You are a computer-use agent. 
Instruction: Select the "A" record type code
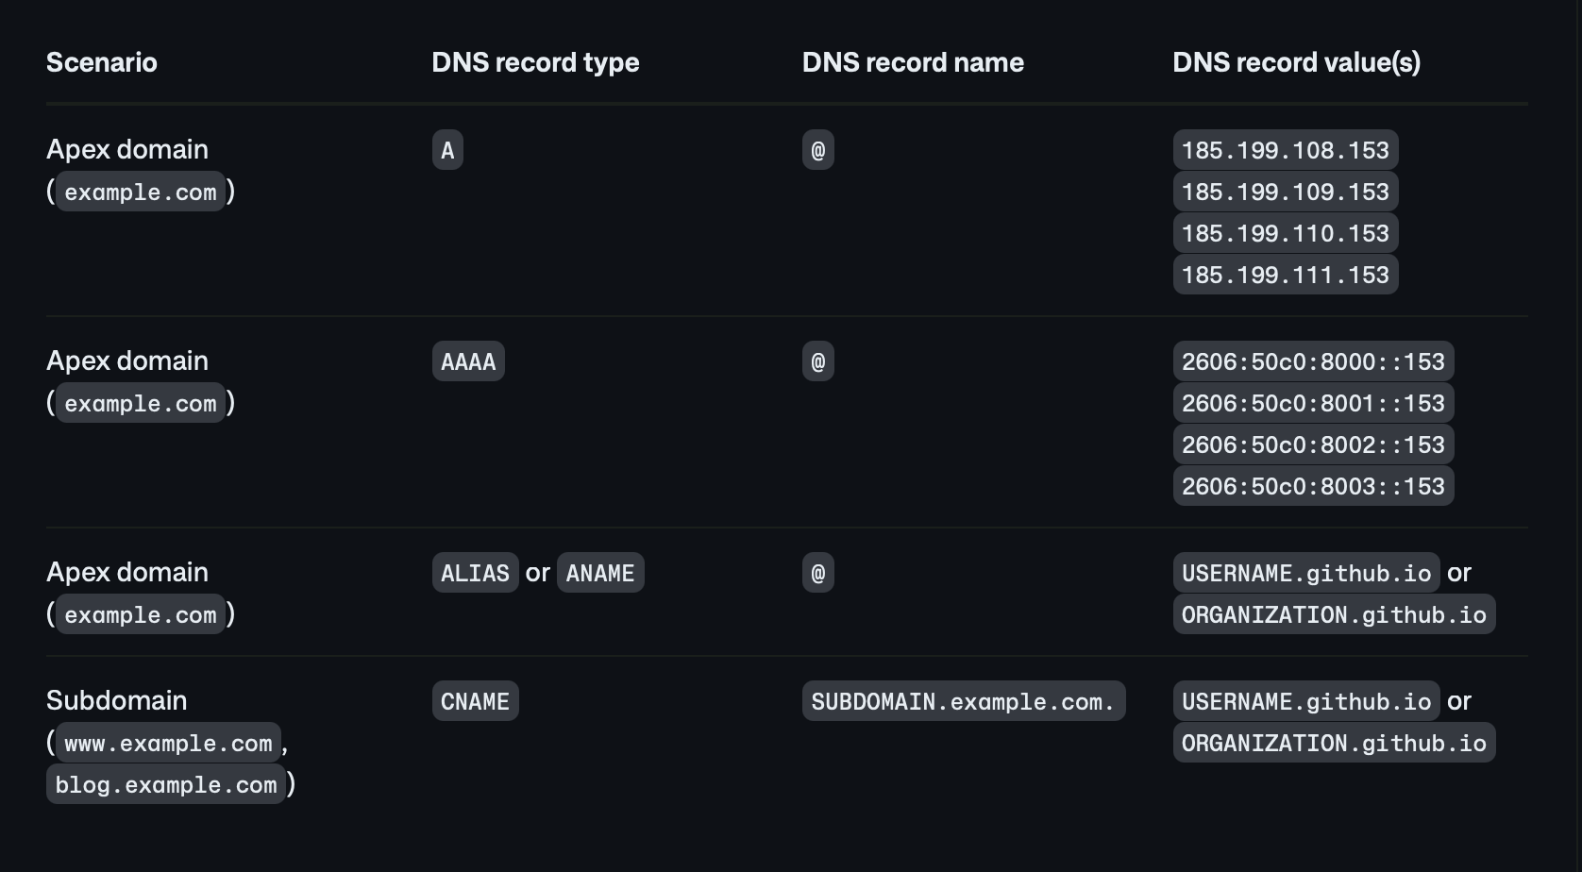coord(447,150)
